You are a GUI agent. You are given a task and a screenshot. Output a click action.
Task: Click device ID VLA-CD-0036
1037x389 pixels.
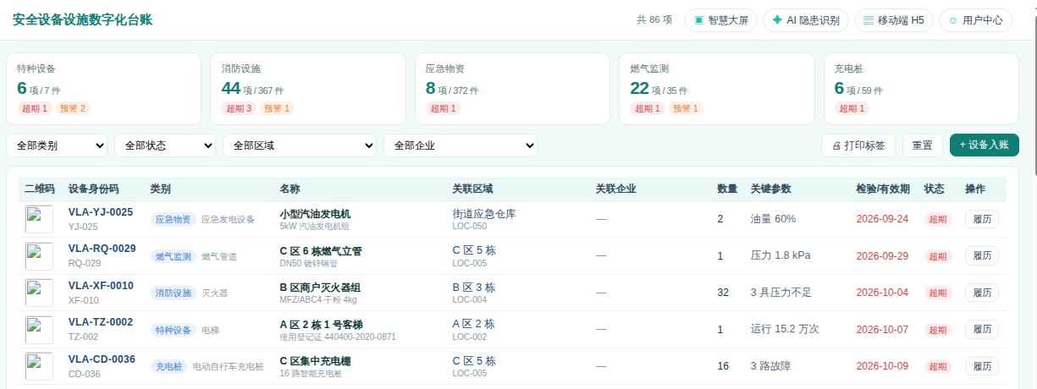pyautogui.click(x=102, y=359)
